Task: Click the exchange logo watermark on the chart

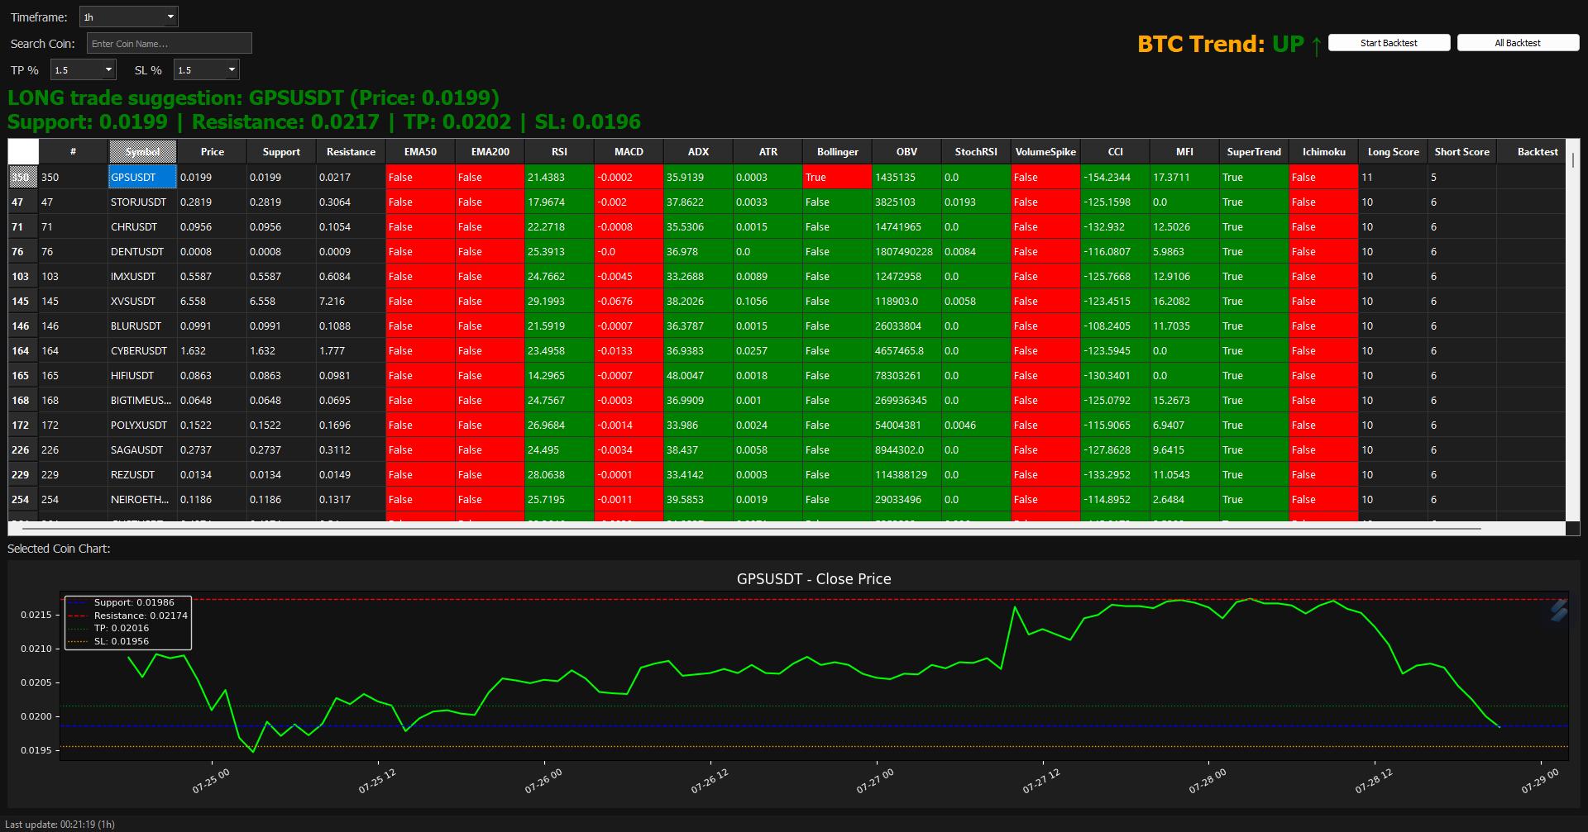Action: pos(1558,611)
